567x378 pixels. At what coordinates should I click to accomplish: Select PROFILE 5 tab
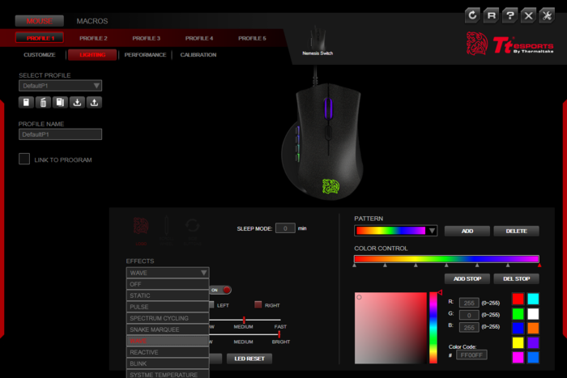pos(252,38)
